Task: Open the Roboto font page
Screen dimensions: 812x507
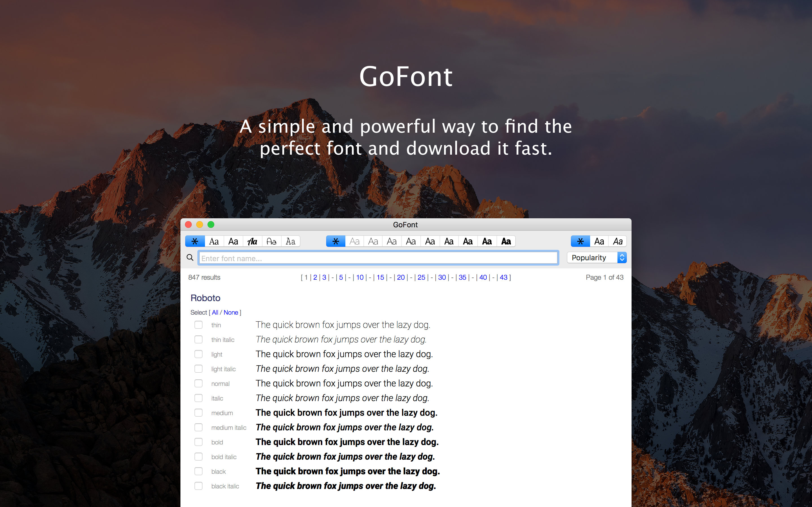Action: click(x=205, y=298)
